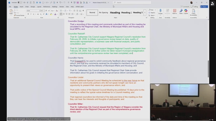Click the Undo arrow in title bar
The width and height of the screenshot is (216, 121).
click(60, 2)
